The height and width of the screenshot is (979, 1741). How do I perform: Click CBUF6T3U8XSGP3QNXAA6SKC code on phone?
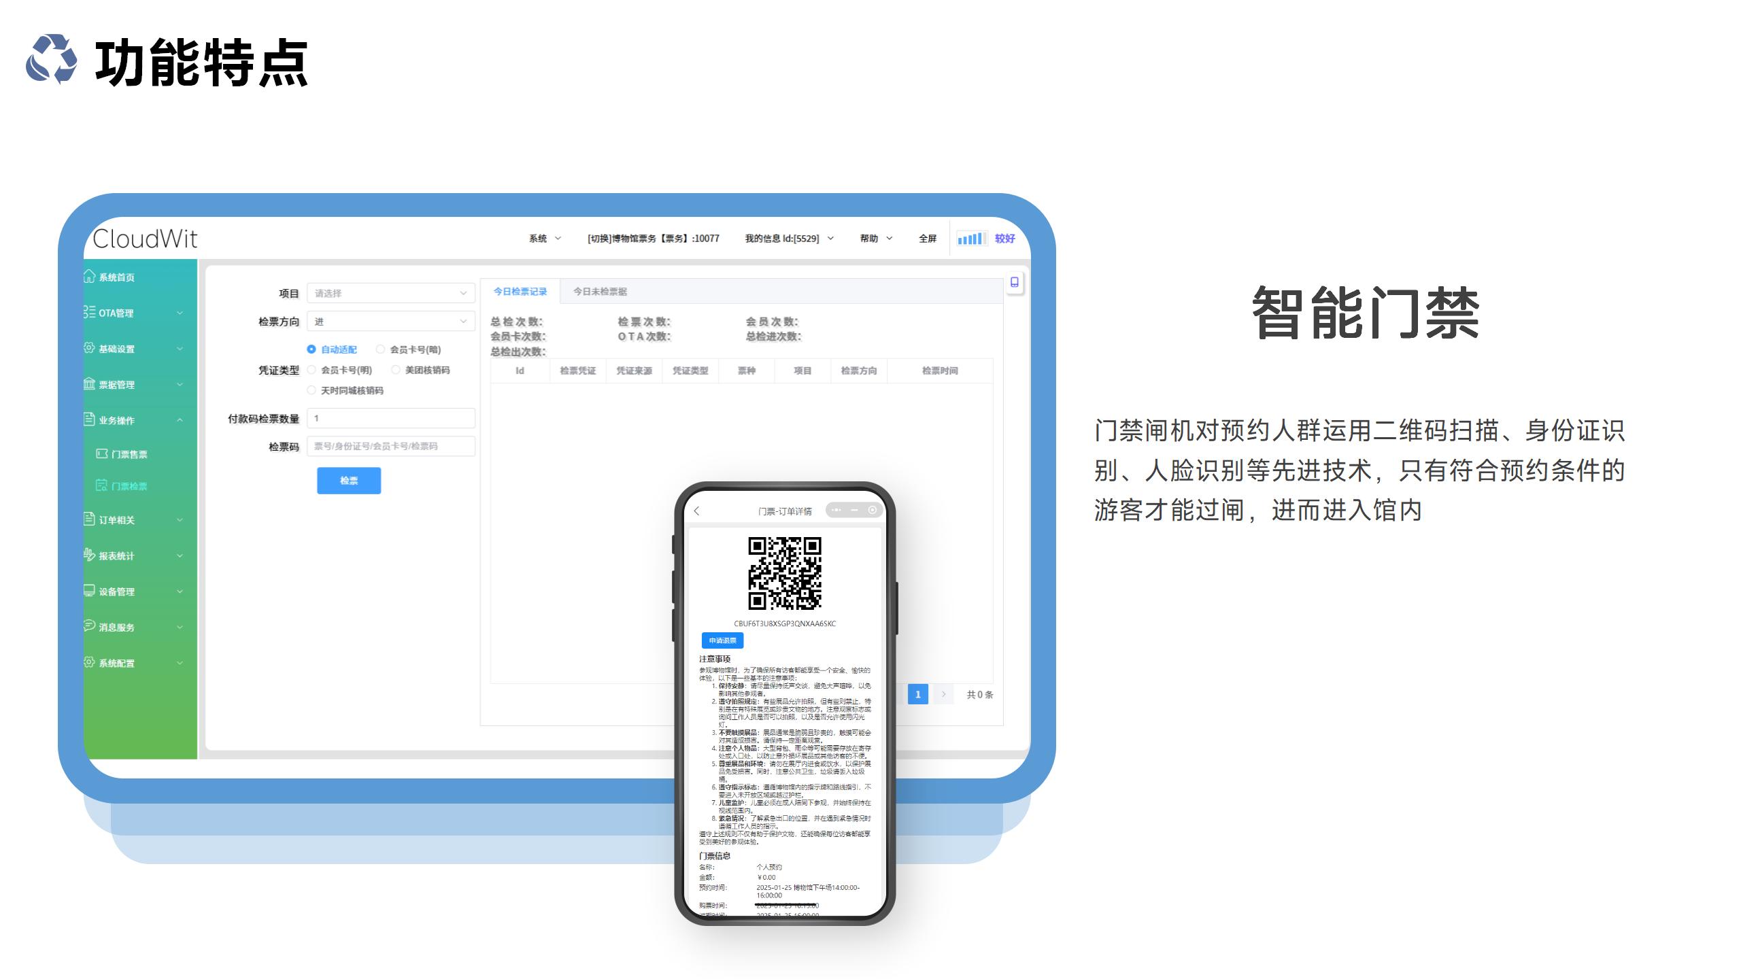(785, 623)
